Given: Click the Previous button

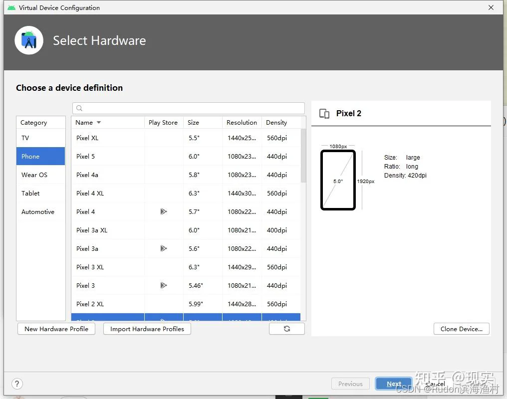Looking at the screenshot, I should tap(350, 384).
